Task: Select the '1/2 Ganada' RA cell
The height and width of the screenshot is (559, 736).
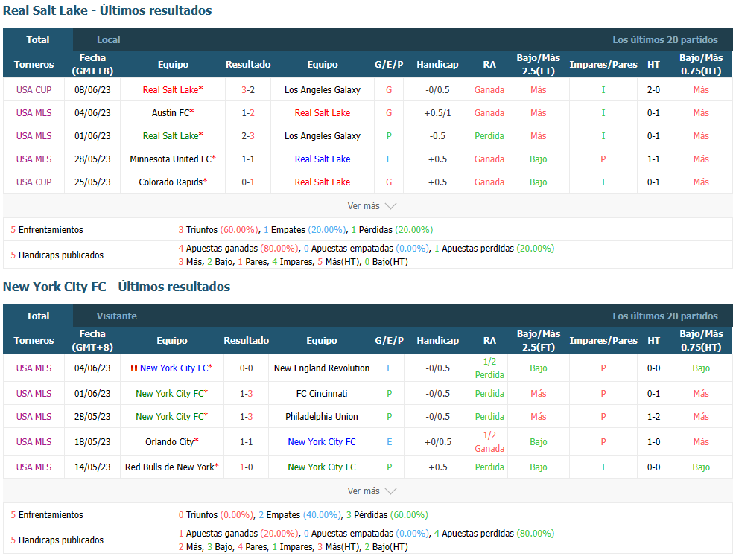Action: click(x=489, y=441)
